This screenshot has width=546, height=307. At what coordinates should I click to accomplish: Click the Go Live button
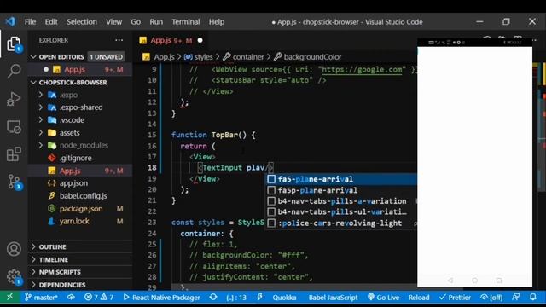pos(383,298)
